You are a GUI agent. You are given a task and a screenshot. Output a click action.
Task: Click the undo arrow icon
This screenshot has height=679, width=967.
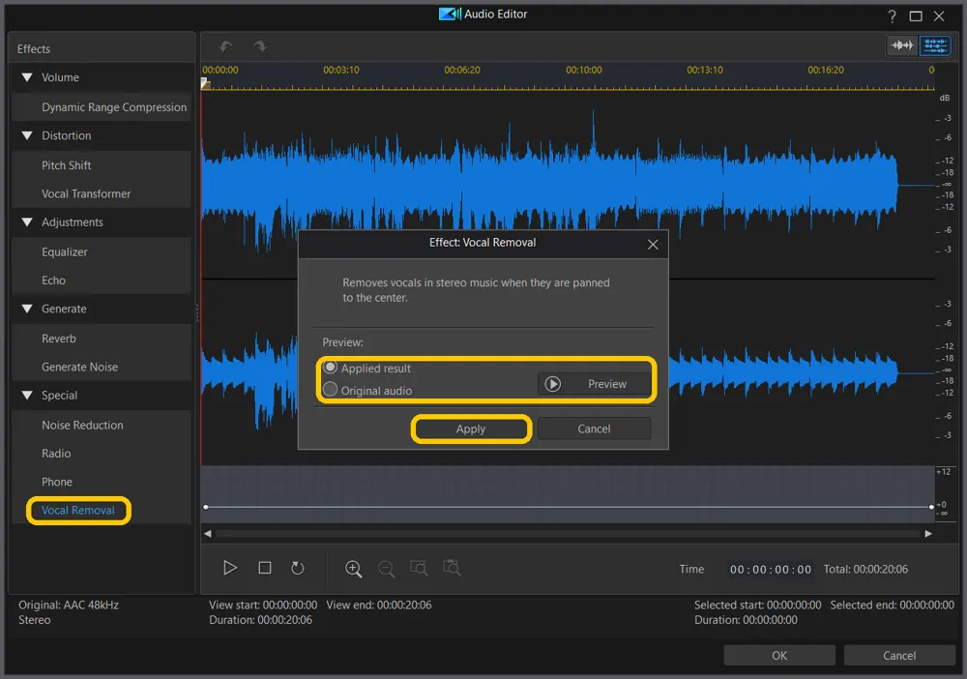[x=225, y=46]
